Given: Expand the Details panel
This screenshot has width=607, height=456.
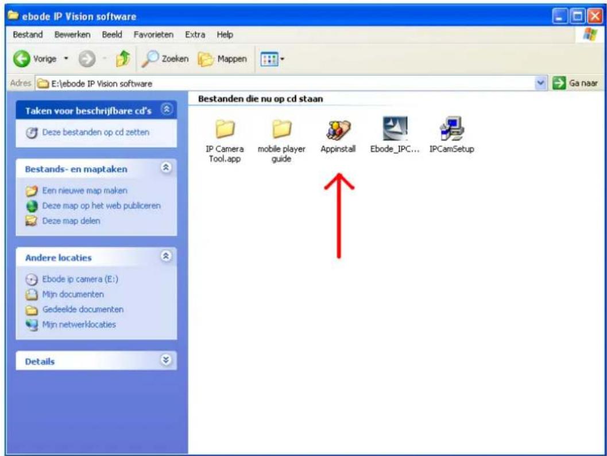Looking at the screenshot, I should [x=166, y=360].
